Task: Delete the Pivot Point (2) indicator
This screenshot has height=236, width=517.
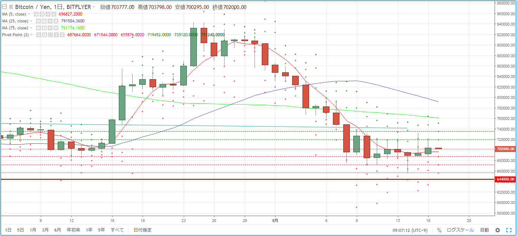Action: coord(62,35)
